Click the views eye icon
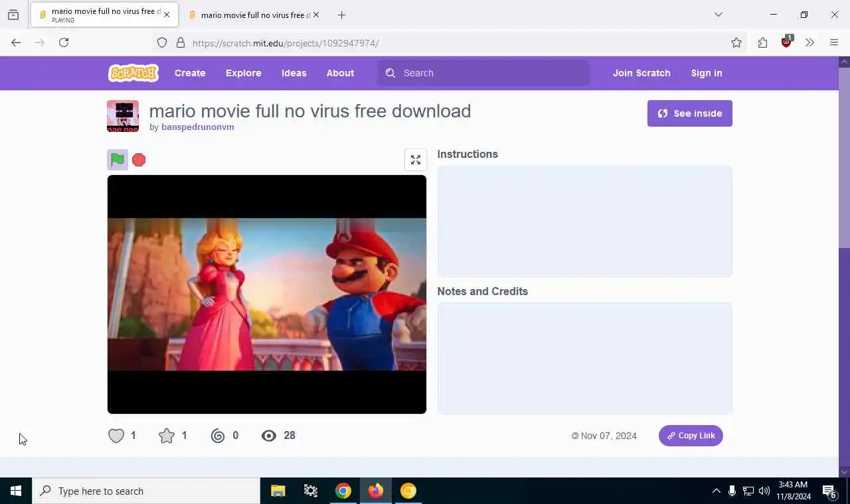This screenshot has height=504, width=850. (x=269, y=436)
